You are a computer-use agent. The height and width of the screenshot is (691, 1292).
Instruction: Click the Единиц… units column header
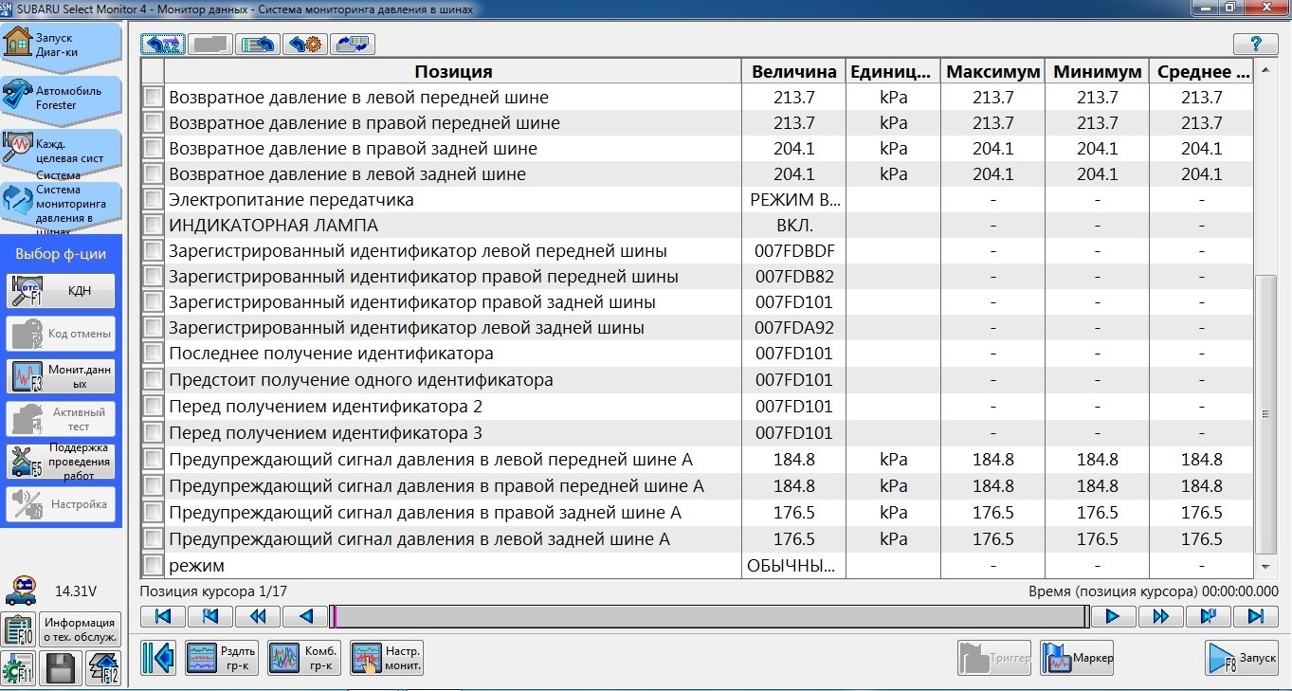[894, 71]
